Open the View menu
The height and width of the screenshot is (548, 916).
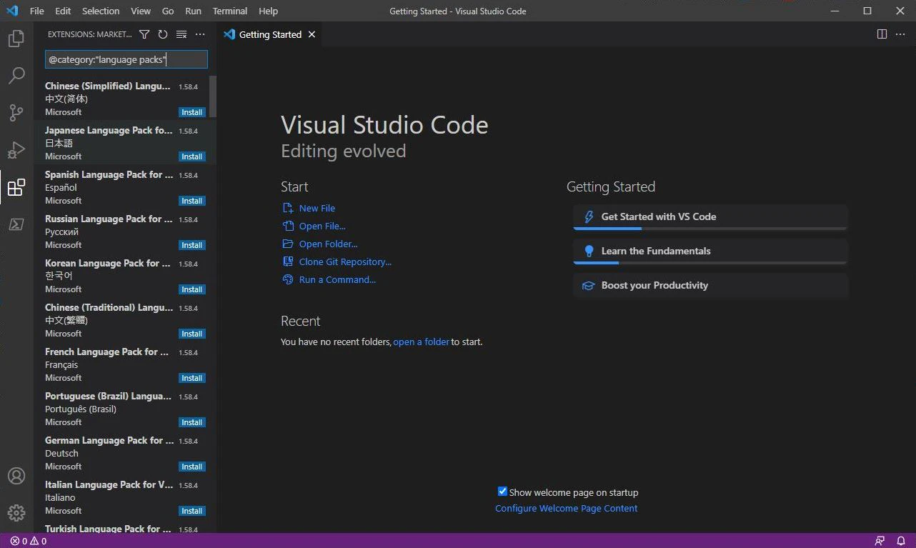coord(141,11)
